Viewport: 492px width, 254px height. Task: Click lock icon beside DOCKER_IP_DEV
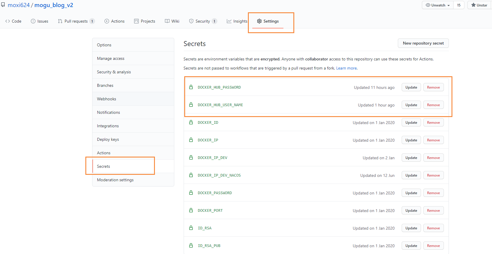pyautogui.click(x=191, y=158)
